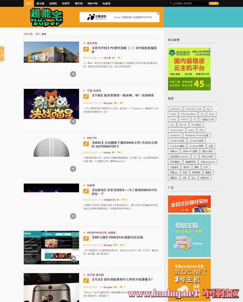The width and height of the screenshot is (243, 302).
Task: Click the 超能宅 Mr.Super site logo
Action: pos(47,17)
